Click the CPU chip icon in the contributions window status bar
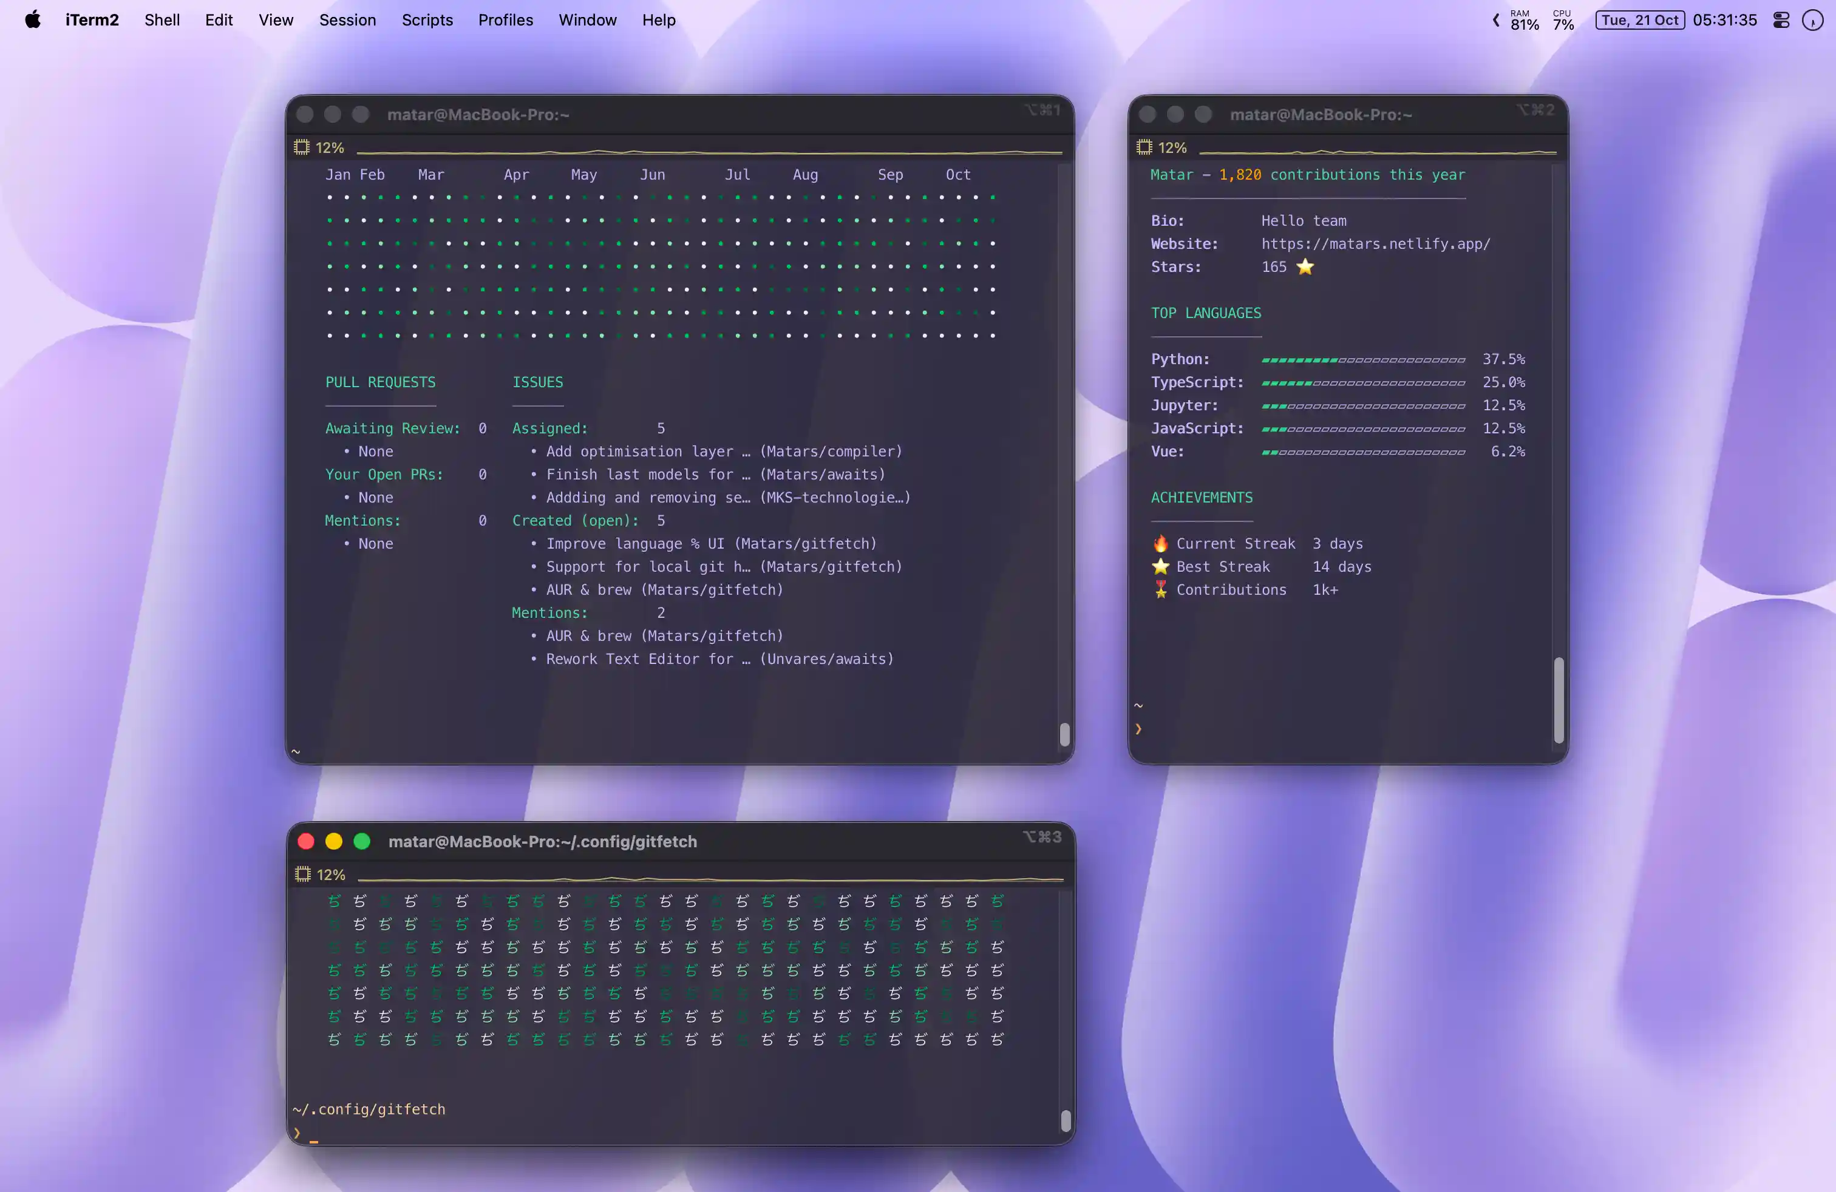Screen dimensions: 1836x1192 point(1144,147)
